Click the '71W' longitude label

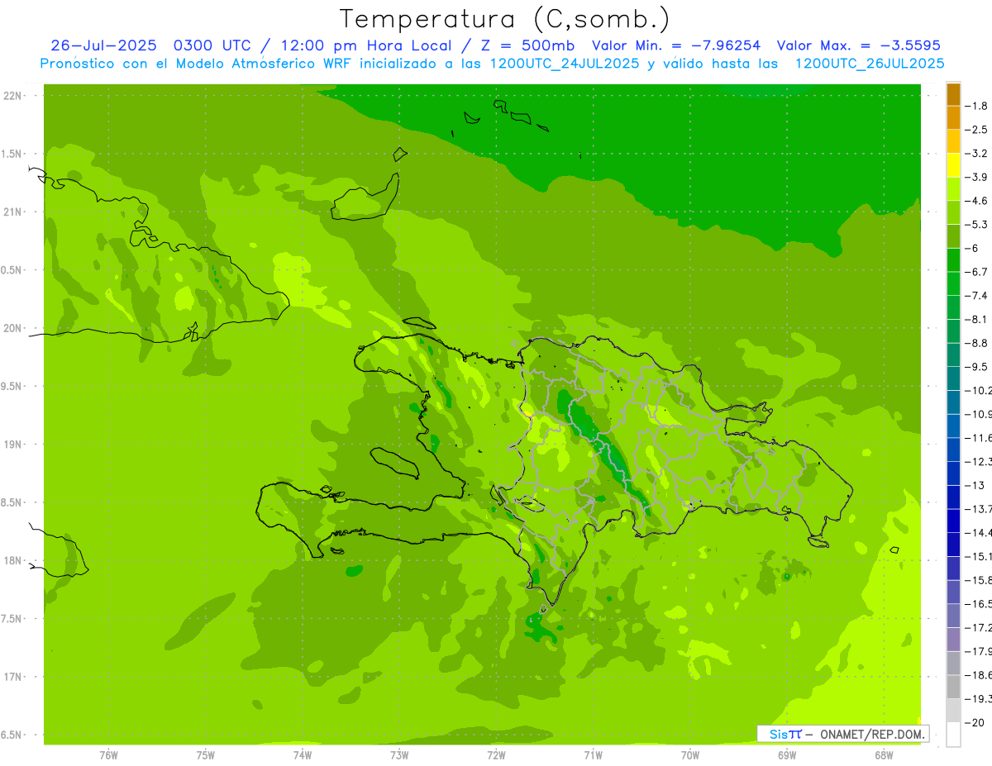[x=593, y=754]
